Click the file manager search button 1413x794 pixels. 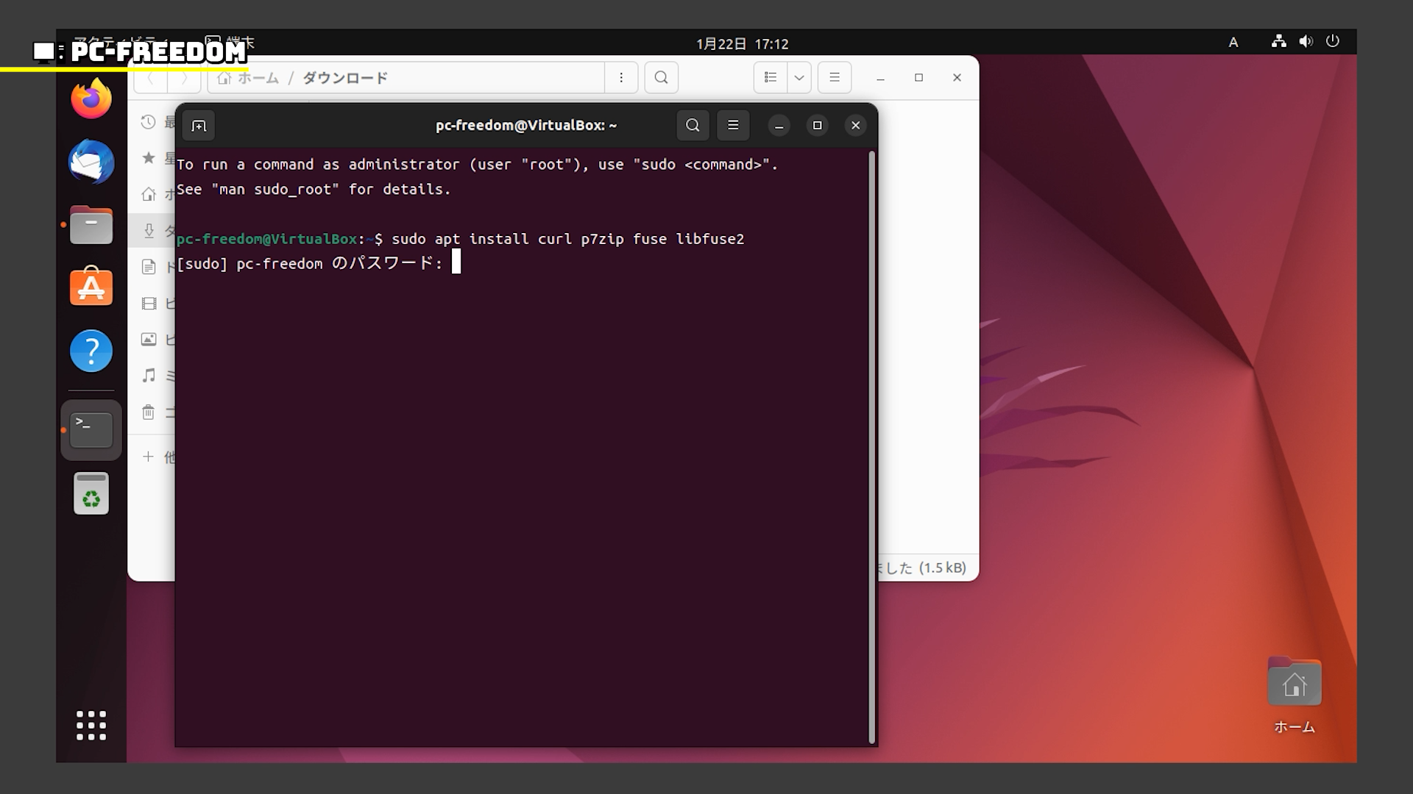point(661,78)
